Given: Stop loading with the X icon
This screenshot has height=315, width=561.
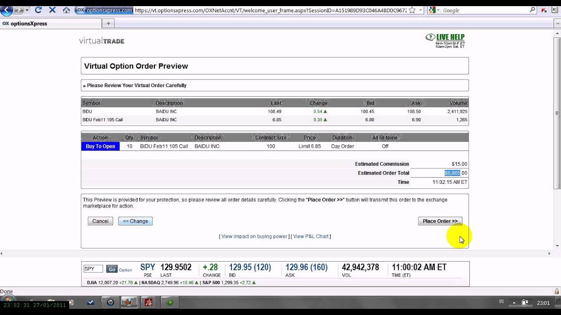Looking at the screenshot, I should (52, 10).
